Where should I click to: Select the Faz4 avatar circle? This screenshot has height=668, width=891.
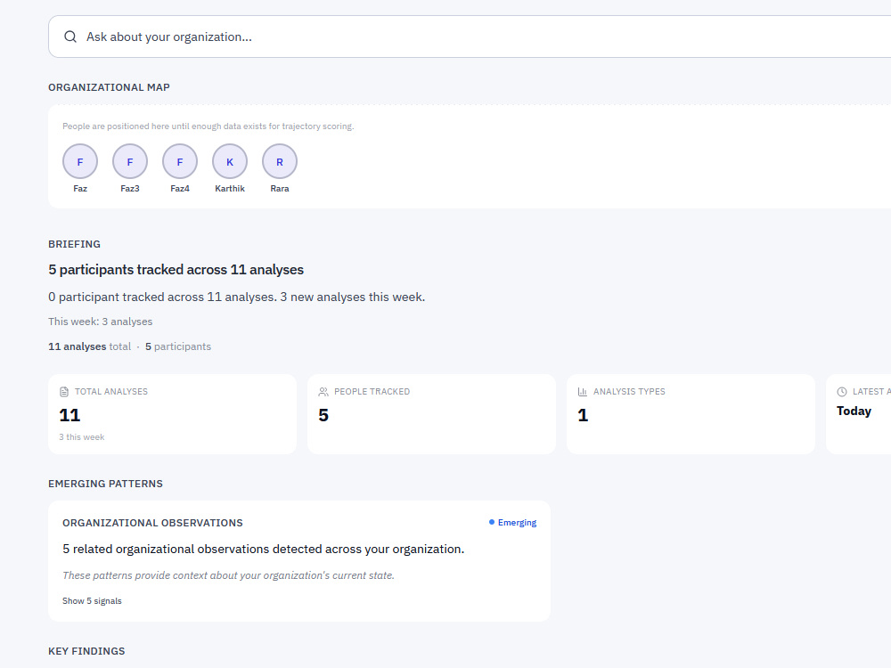tap(180, 161)
